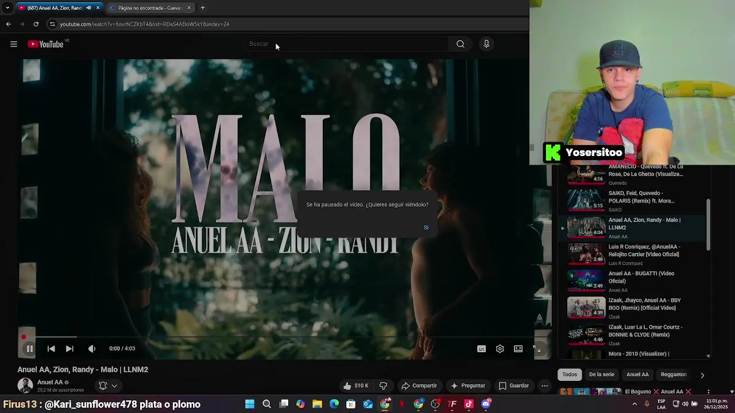Show more filter chips with right arrow
735x413 pixels.
(x=702, y=375)
